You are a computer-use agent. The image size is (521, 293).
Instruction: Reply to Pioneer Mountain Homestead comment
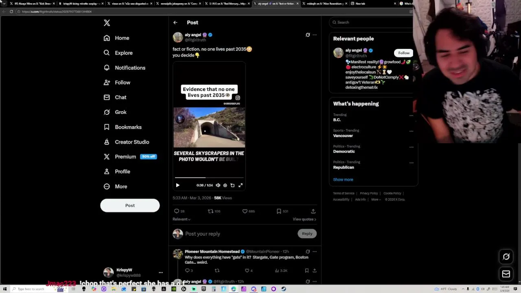coord(188,271)
